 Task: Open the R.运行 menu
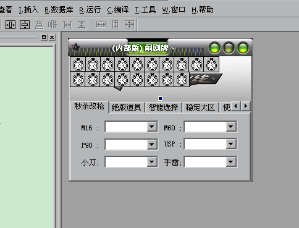coord(90,10)
